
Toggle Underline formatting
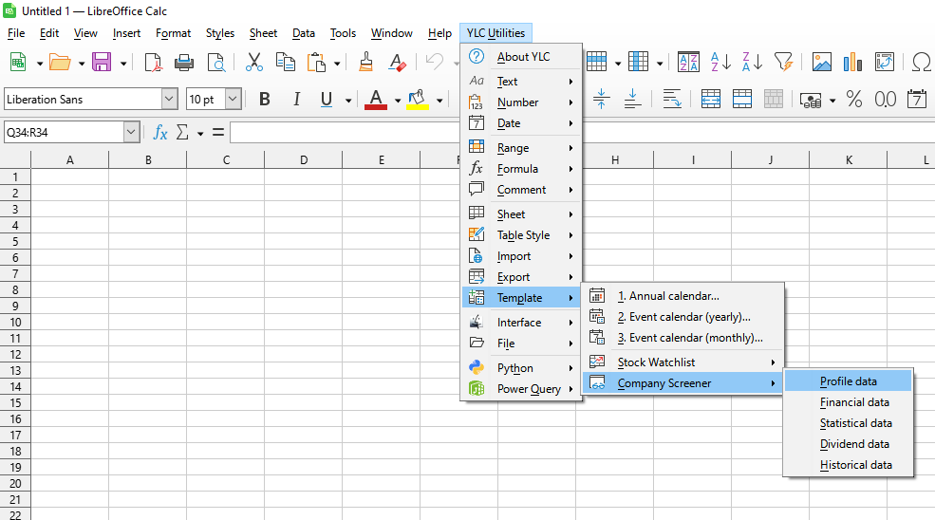coord(327,99)
